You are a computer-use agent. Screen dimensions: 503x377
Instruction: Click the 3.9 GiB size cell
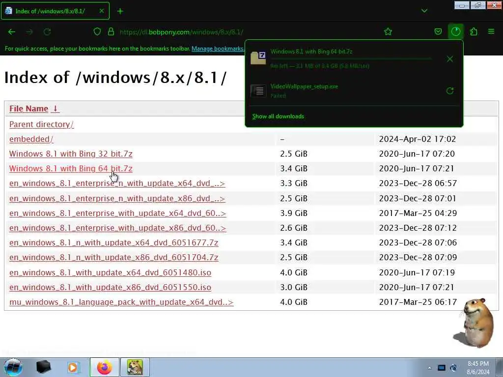pyautogui.click(x=294, y=213)
